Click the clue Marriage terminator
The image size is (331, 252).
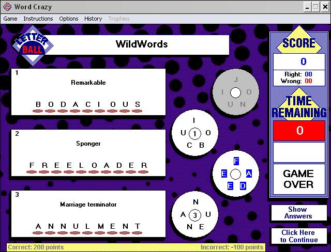88,204
